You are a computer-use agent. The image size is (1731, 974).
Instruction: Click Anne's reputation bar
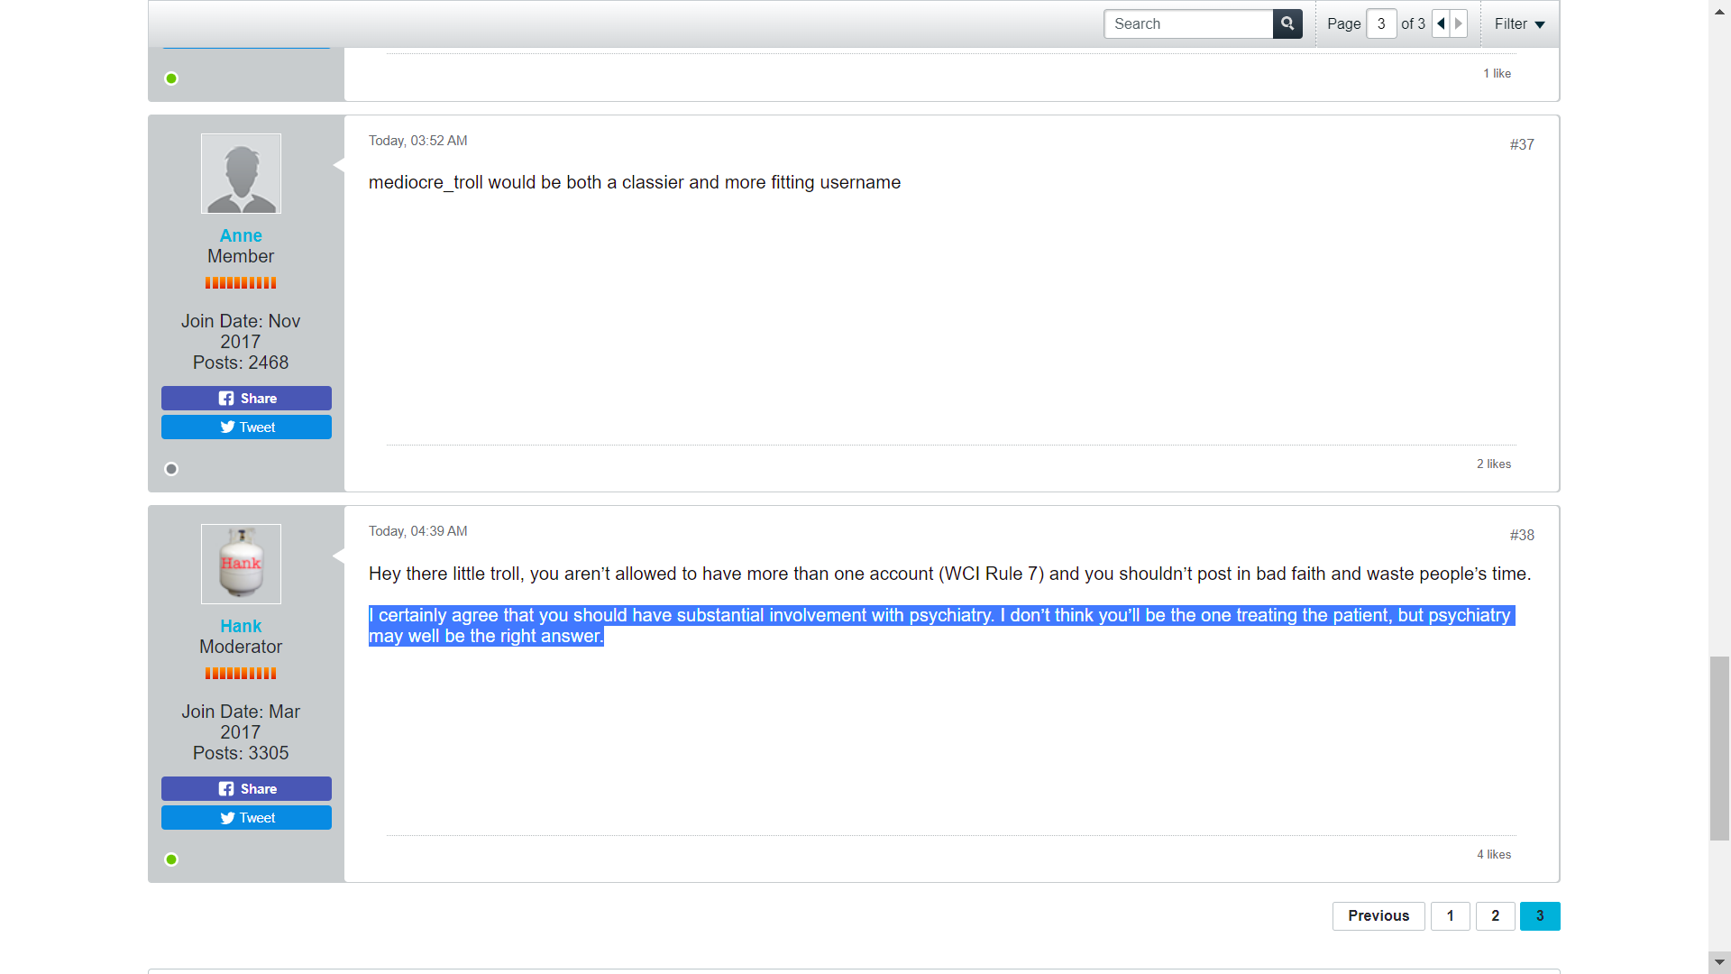tap(241, 283)
